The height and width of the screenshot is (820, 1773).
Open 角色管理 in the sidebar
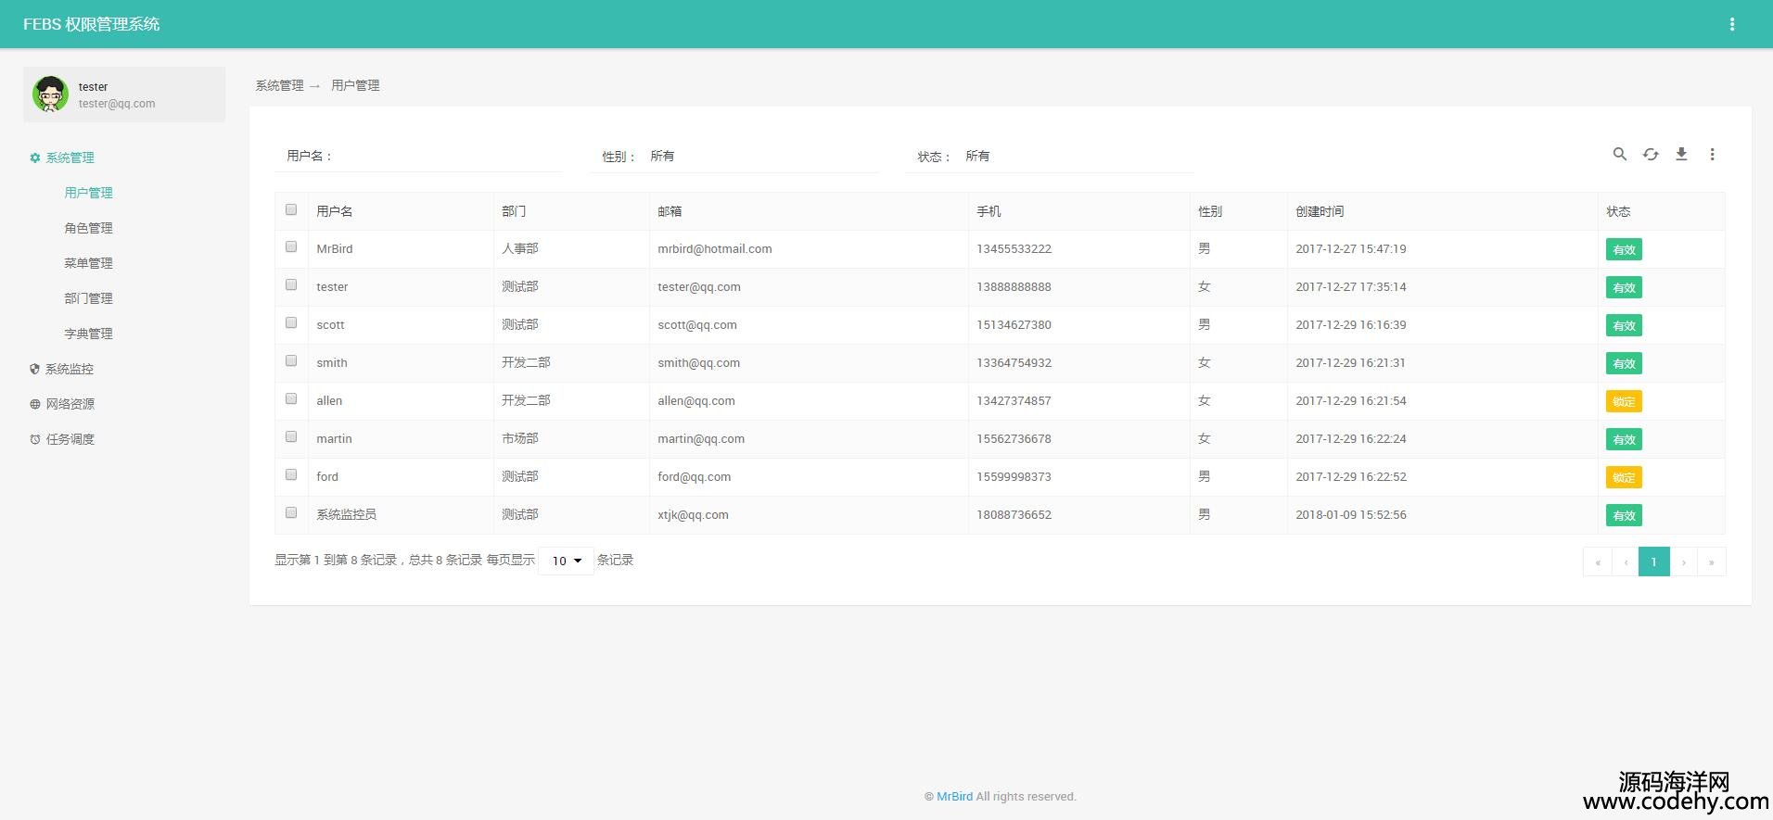coord(88,229)
